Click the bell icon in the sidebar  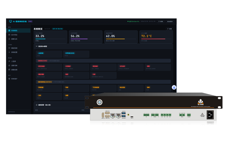9,39
